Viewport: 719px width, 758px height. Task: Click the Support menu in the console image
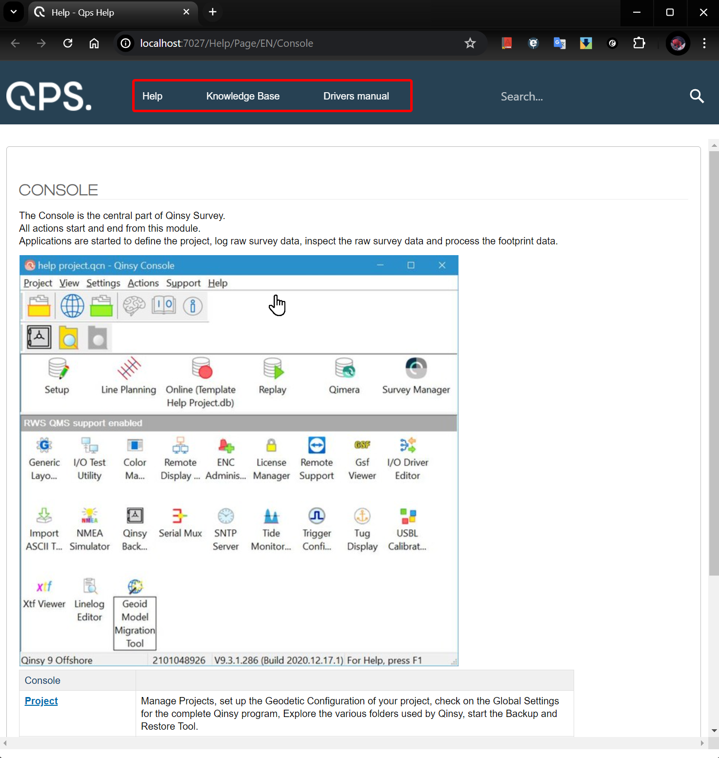pos(183,283)
